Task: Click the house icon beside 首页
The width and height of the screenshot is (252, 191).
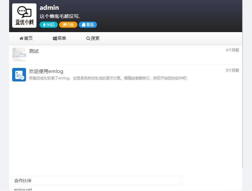Action: pos(21,39)
